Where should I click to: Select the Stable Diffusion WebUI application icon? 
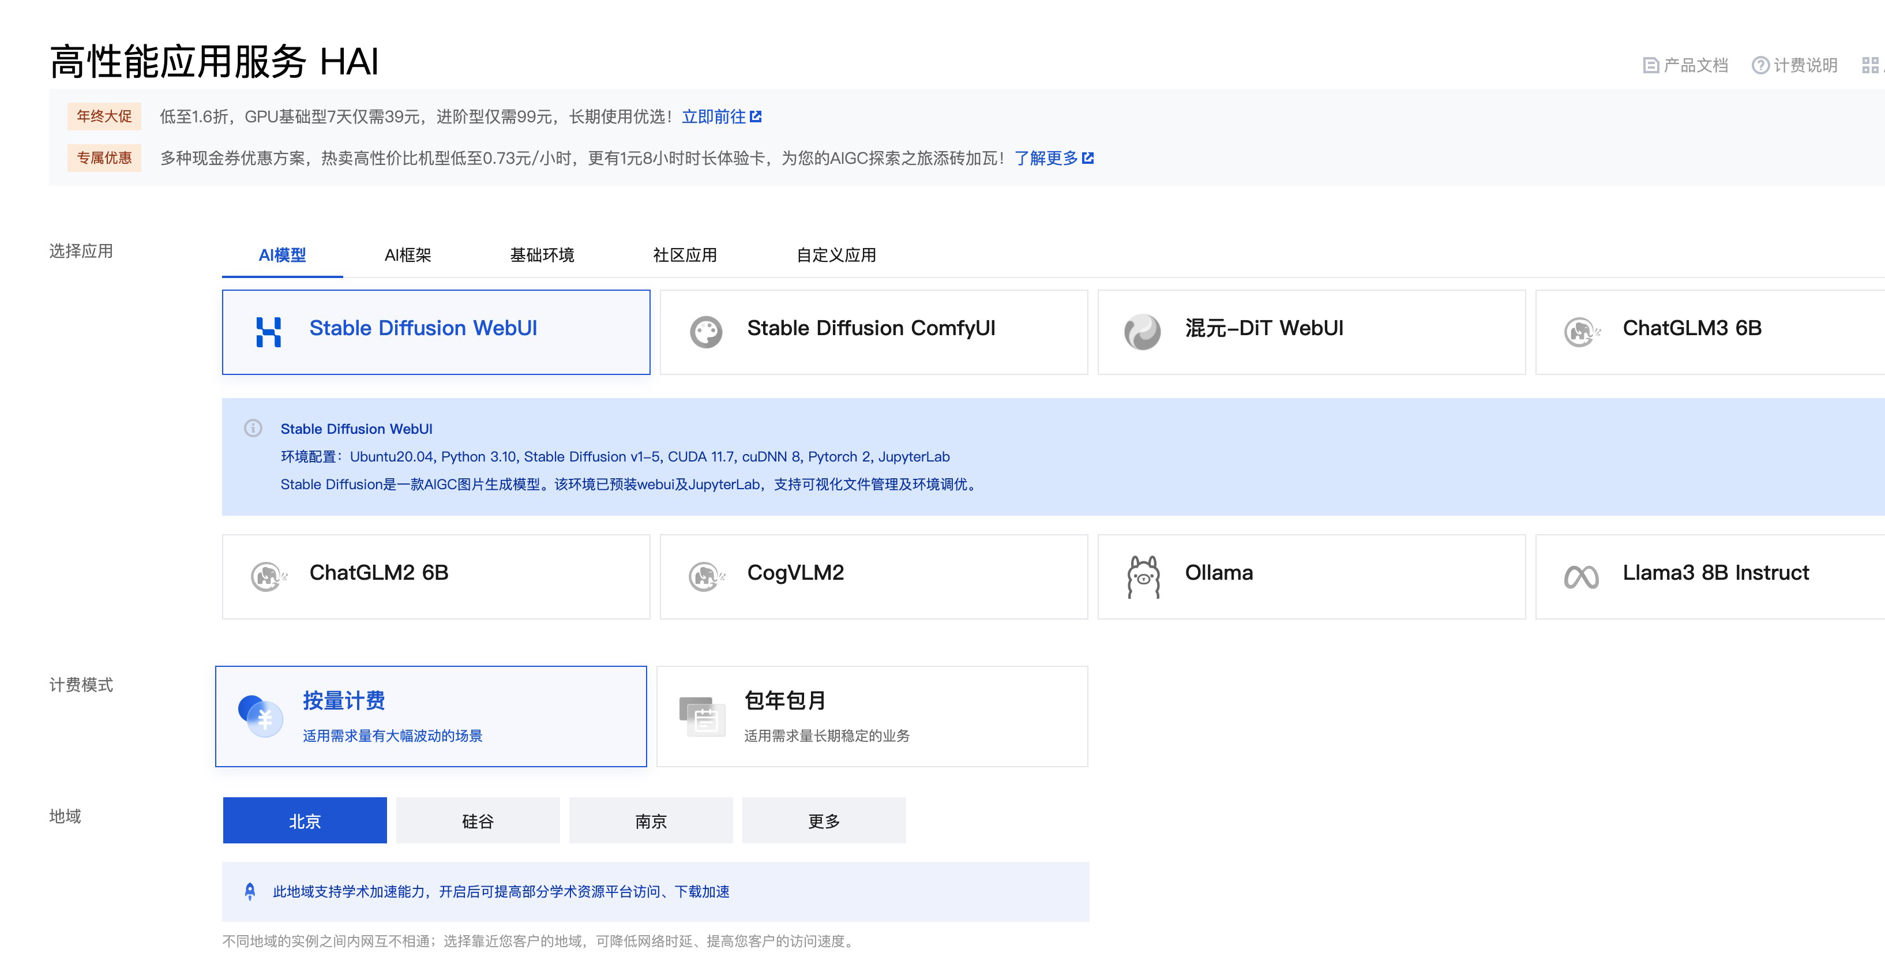pos(270,331)
